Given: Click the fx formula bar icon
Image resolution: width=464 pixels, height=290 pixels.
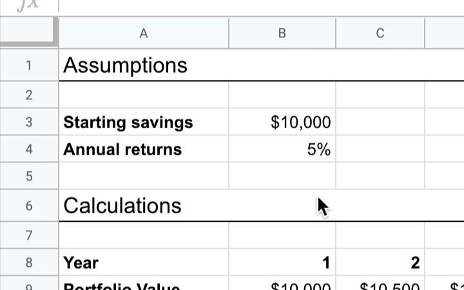Looking at the screenshot, I should click(28, 5).
